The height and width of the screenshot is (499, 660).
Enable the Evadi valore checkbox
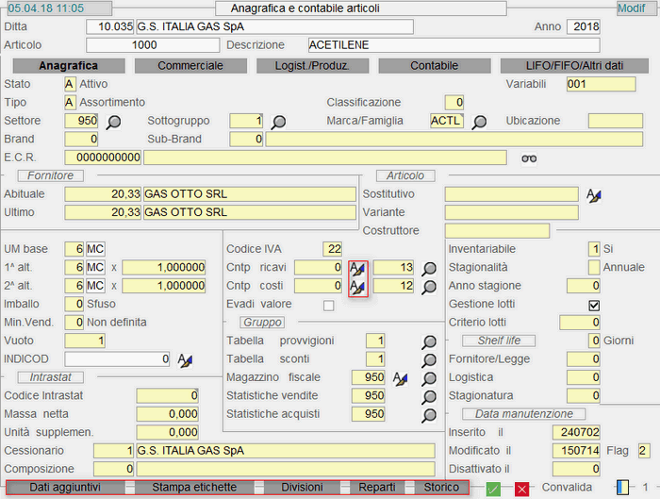[328, 305]
